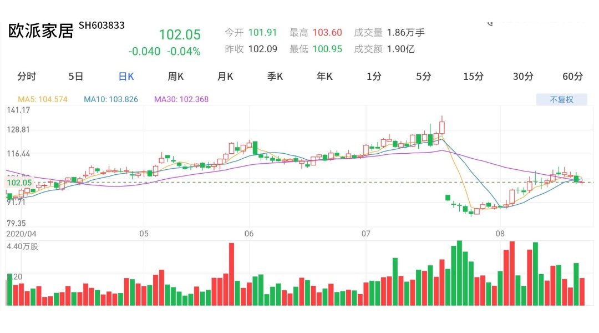This screenshot has width=599, height=333.
Task: Click the 08 date marker on the time axis
Action: pyautogui.click(x=500, y=233)
